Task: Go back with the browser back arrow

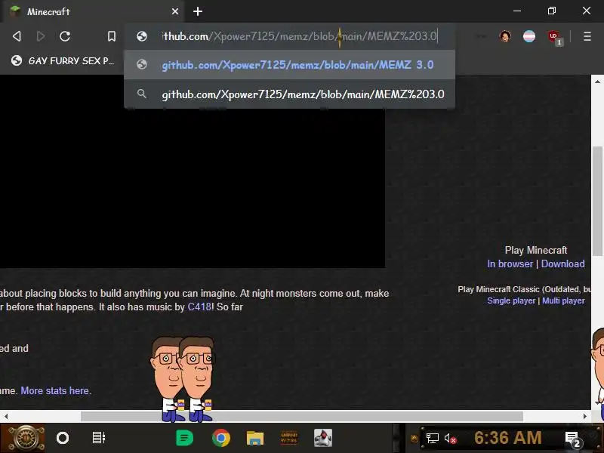Action: 17,36
